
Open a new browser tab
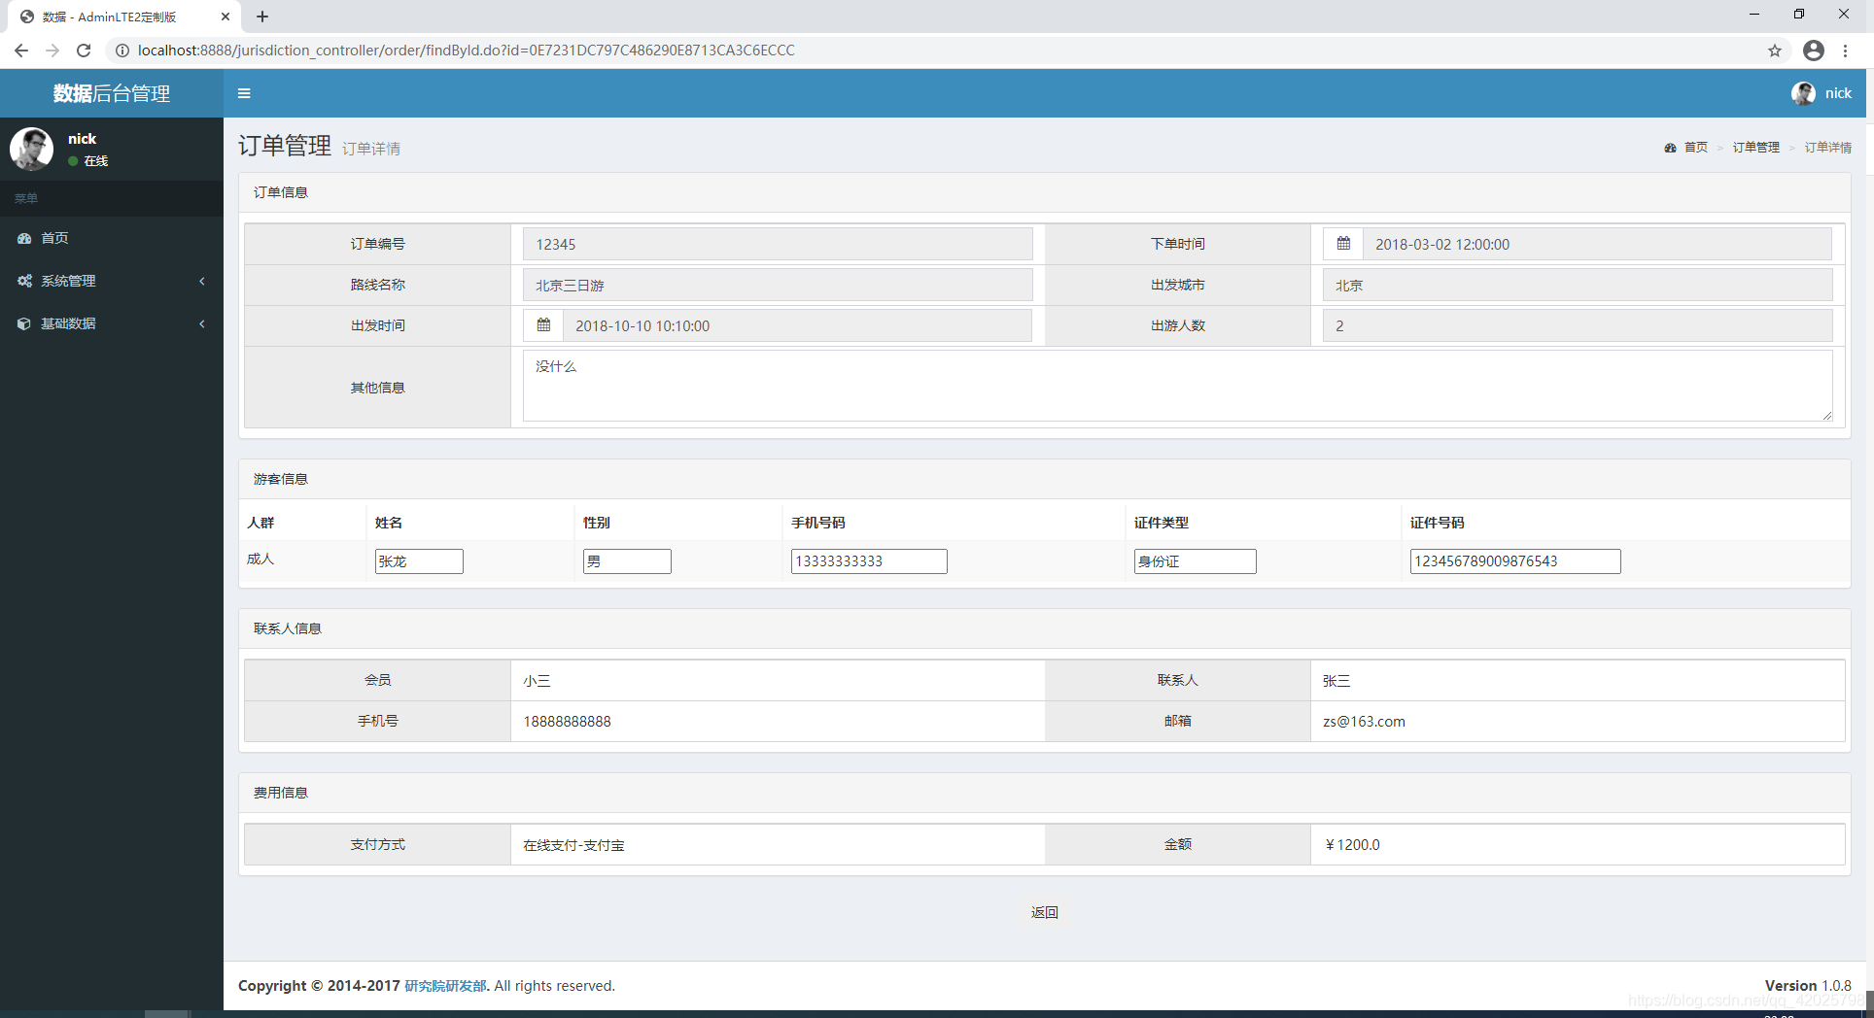pyautogui.click(x=262, y=17)
